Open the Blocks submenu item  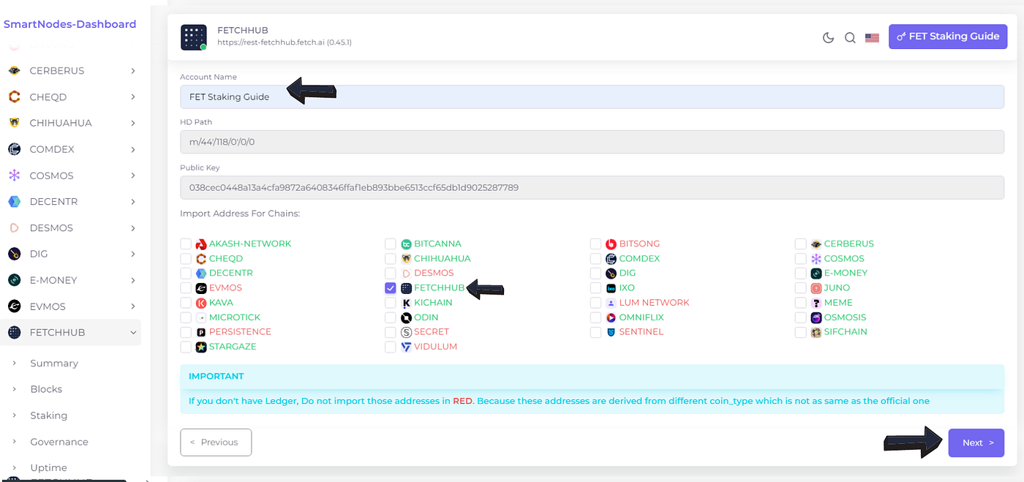[x=46, y=389]
